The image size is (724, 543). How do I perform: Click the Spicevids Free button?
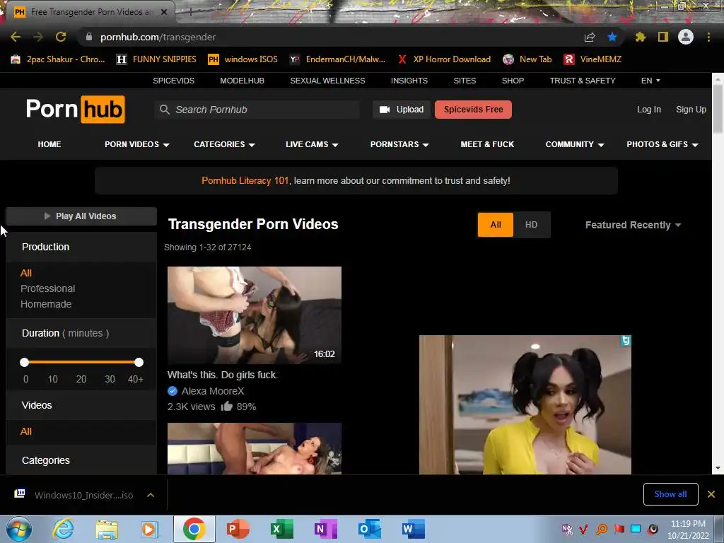(473, 110)
